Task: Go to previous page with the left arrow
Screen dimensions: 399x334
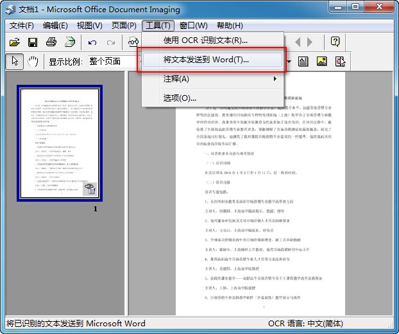Action: click(x=298, y=42)
